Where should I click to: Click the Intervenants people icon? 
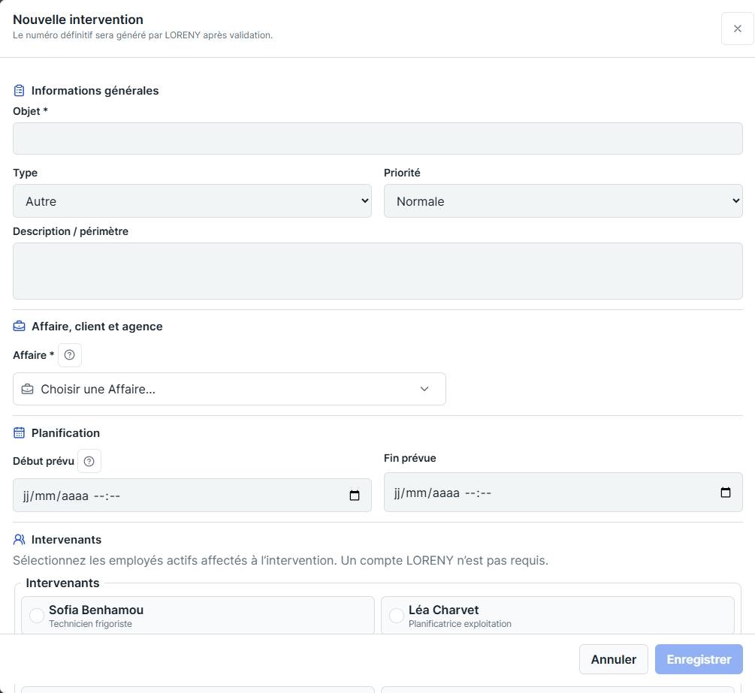click(20, 540)
